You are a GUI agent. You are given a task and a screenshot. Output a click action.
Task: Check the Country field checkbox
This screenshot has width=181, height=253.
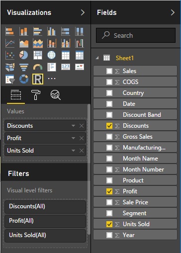(x=109, y=93)
